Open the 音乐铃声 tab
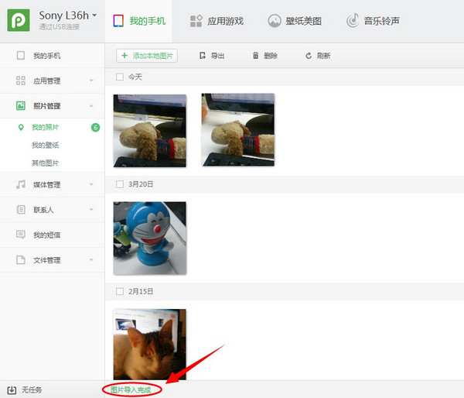This screenshot has height=398, width=464. 374,21
